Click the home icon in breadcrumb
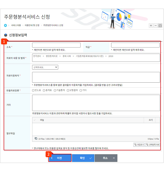 [5, 25]
